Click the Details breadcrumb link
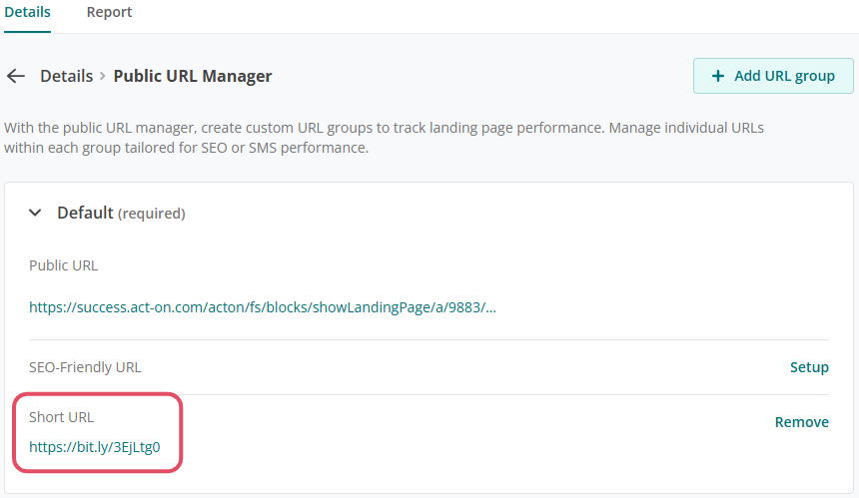 tap(66, 76)
